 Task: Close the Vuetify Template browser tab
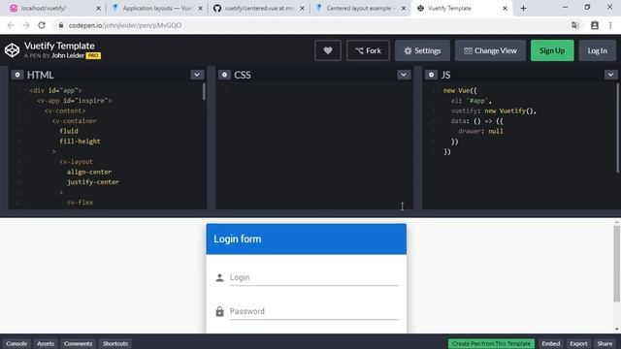(505, 8)
